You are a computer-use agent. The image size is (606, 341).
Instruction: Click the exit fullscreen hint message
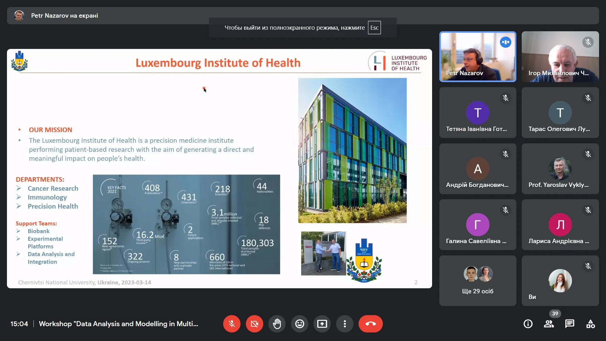(303, 27)
